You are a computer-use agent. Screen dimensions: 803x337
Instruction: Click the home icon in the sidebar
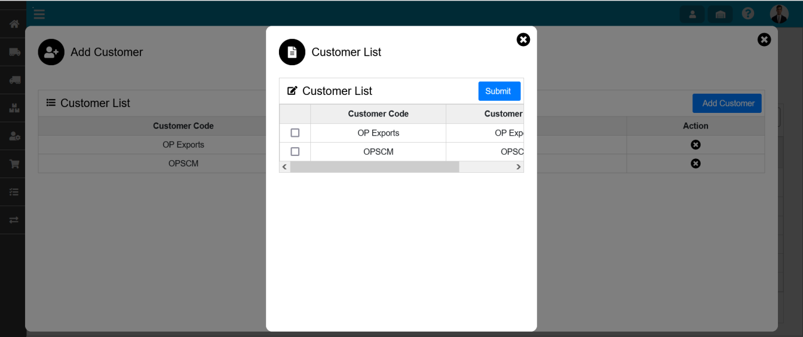[14, 24]
